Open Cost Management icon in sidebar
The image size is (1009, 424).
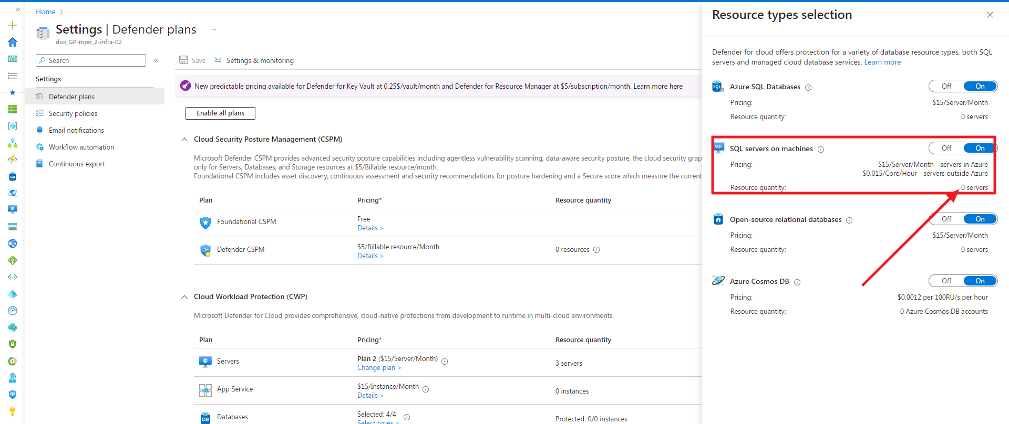13,361
